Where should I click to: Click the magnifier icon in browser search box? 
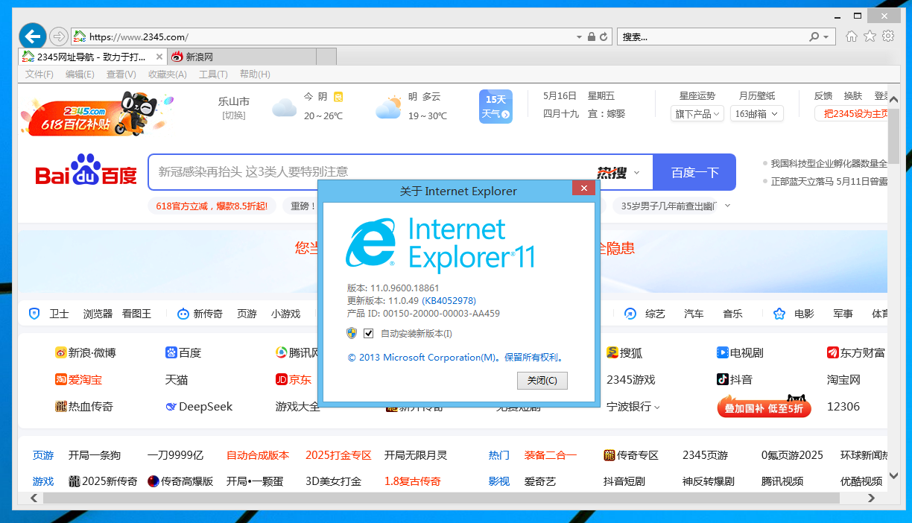pyautogui.click(x=814, y=37)
